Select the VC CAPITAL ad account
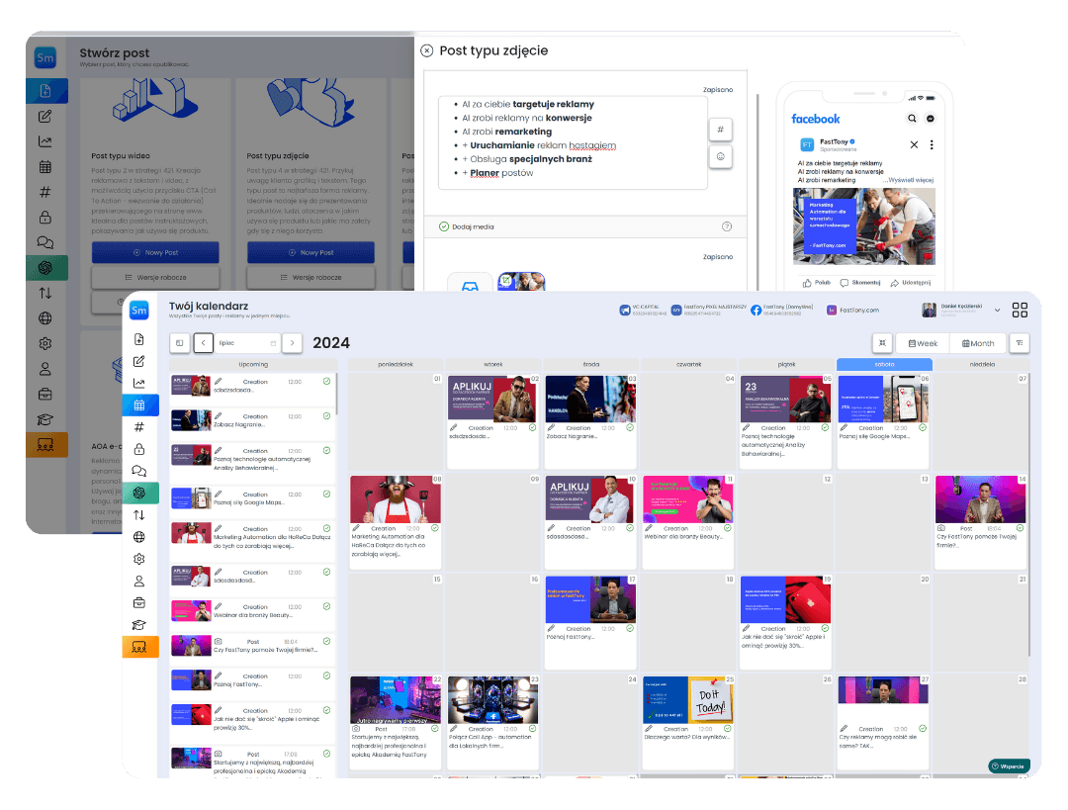Viewport: 1068px width, 810px height. pyautogui.click(x=643, y=310)
